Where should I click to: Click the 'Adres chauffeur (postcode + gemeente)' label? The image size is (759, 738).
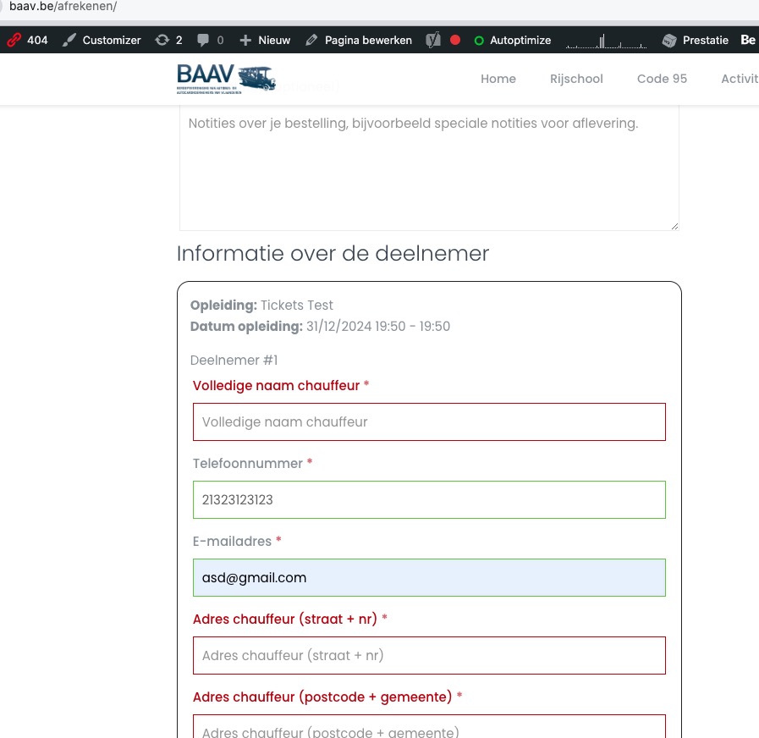click(x=322, y=697)
